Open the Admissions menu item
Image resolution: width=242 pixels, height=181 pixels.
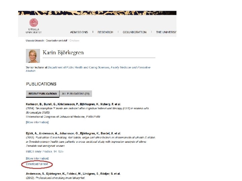79,32
